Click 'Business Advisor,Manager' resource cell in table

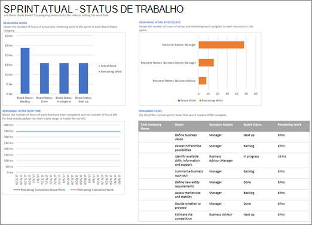(221, 159)
